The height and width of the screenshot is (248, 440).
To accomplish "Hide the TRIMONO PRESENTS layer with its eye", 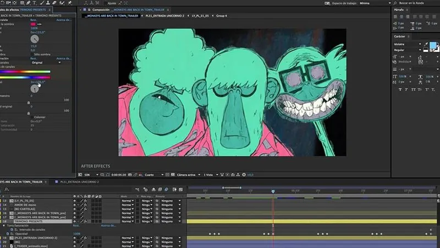I will tap(74, 222).
